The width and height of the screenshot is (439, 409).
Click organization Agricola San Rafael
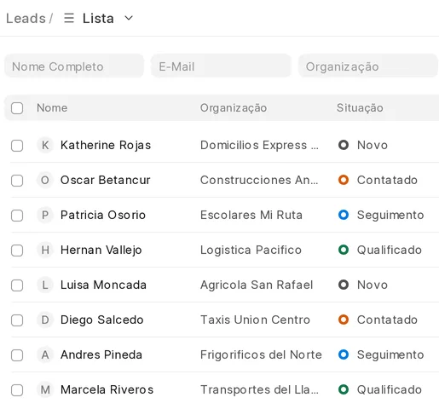(257, 285)
